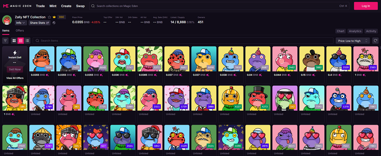Open NFT 3882 brown frog thumbnail
The image size is (381, 156).
click(312, 59)
